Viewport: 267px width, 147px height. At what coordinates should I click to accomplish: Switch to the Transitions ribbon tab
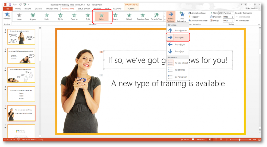(x=52, y=9)
